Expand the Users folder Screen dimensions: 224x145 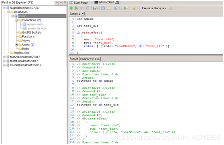[16, 45]
